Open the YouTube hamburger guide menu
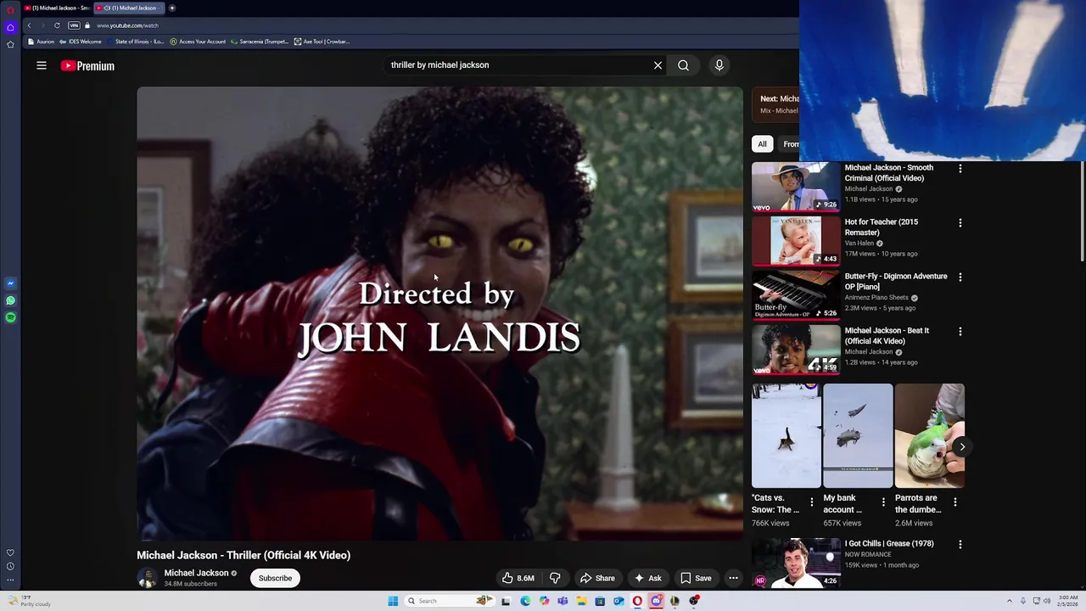This screenshot has height=611, width=1086. click(41, 65)
